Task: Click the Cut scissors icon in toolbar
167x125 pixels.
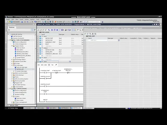Action: 25,22
